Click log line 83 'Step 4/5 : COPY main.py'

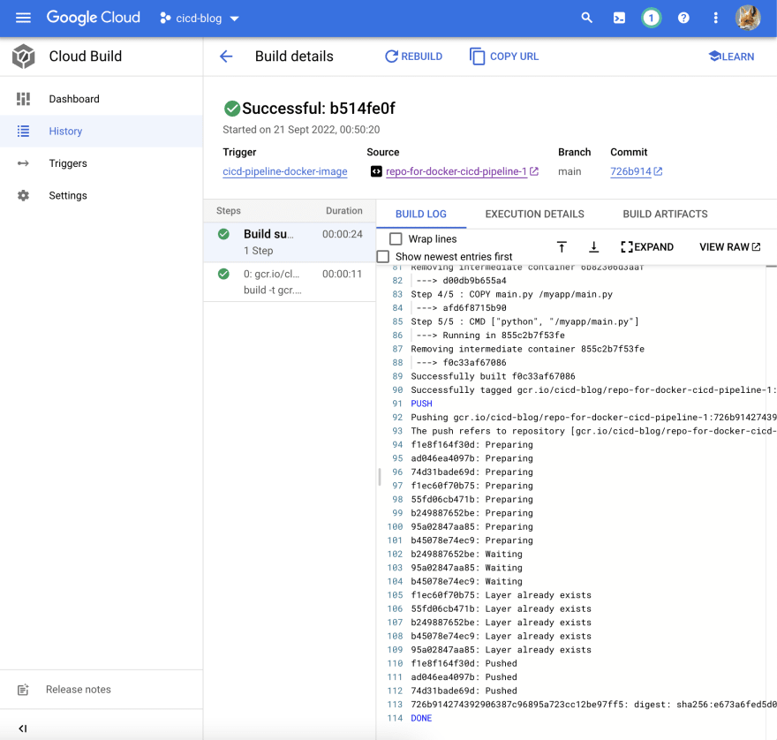pos(511,294)
